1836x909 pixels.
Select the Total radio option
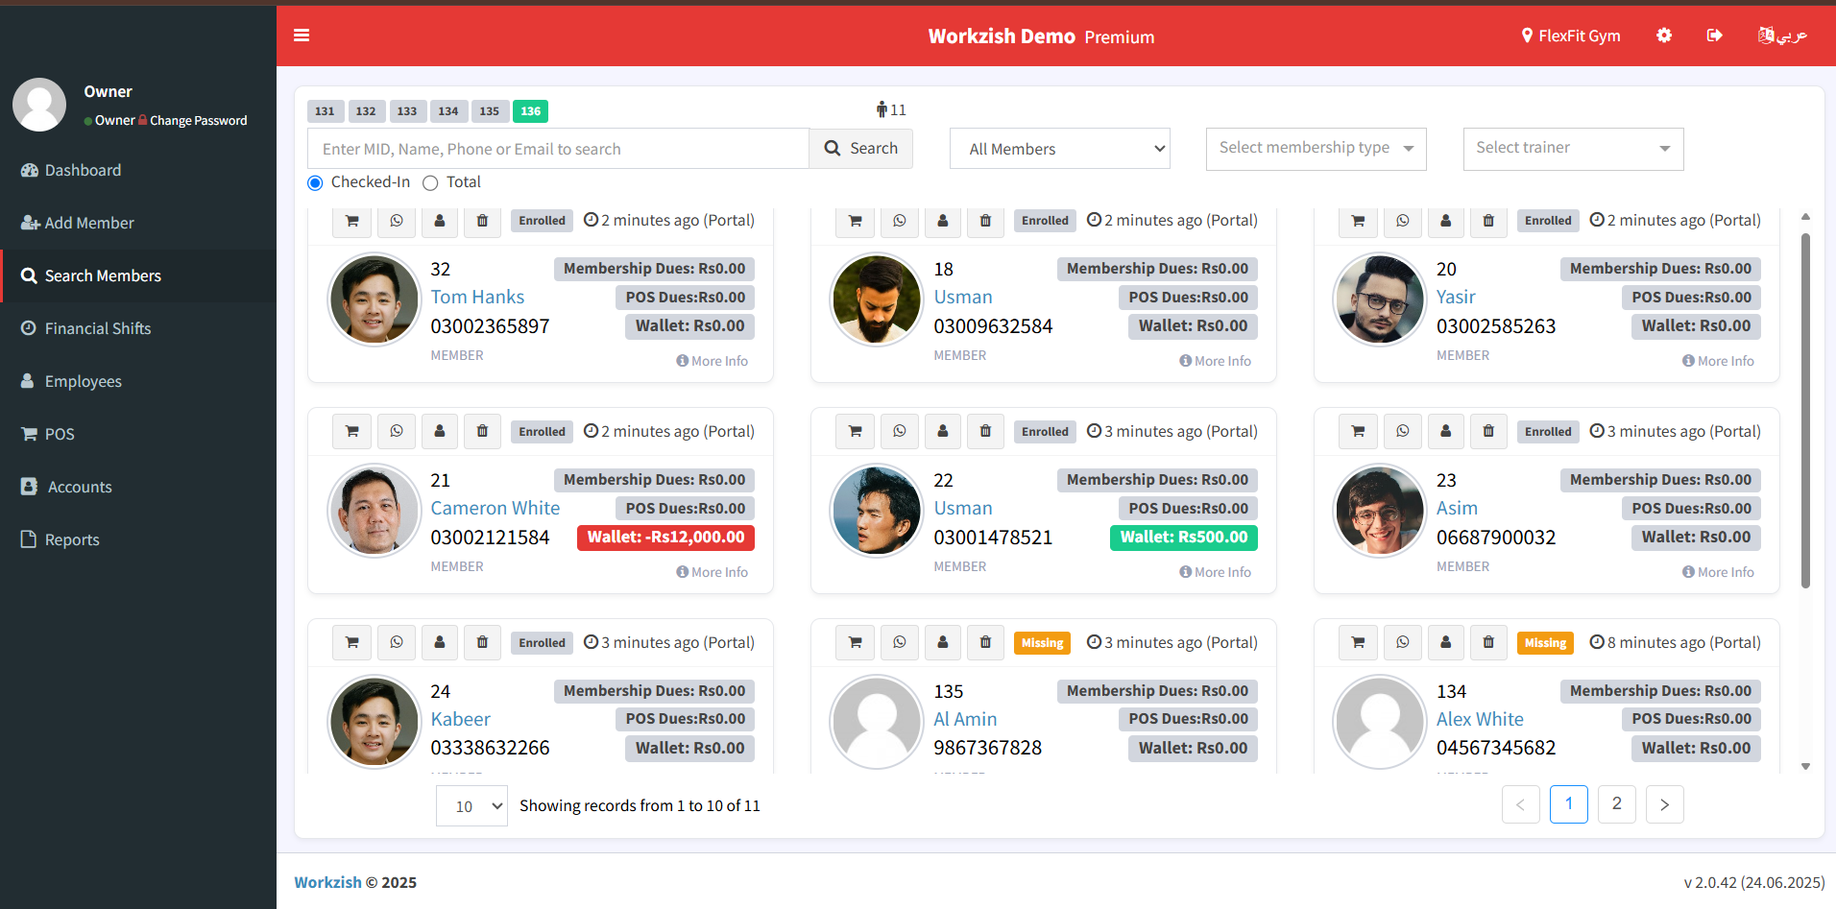[430, 182]
